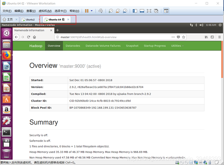Go forward in Firefox history
Screen dimensions: 224x165
(22, 37)
